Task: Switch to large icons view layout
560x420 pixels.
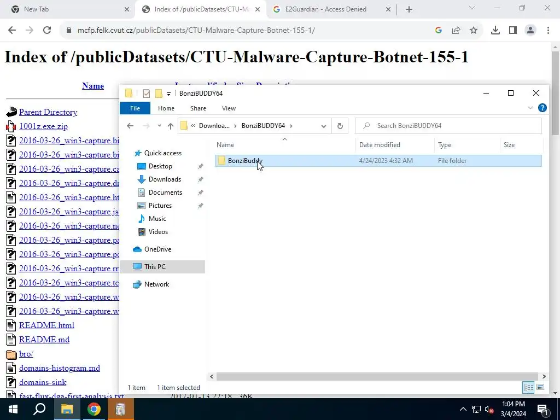Action: point(540,388)
